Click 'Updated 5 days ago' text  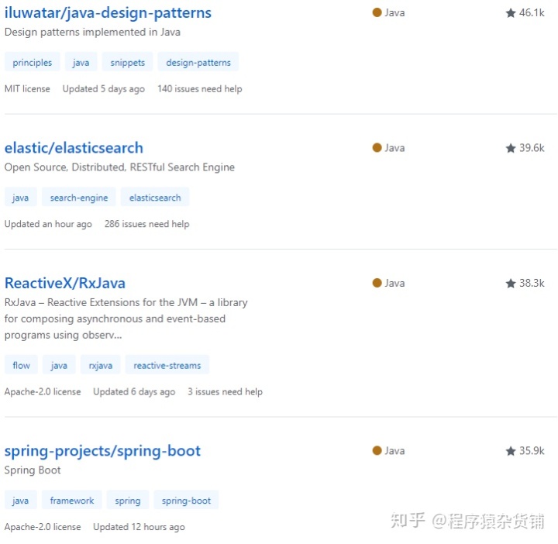point(104,88)
